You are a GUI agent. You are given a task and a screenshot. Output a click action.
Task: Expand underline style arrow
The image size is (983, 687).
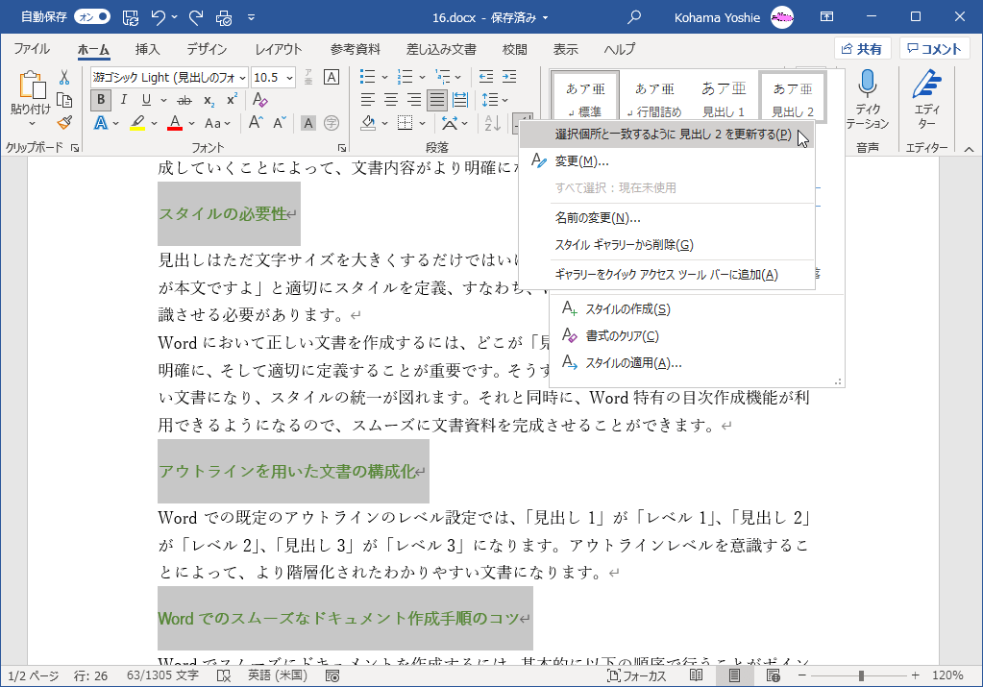point(163,100)
